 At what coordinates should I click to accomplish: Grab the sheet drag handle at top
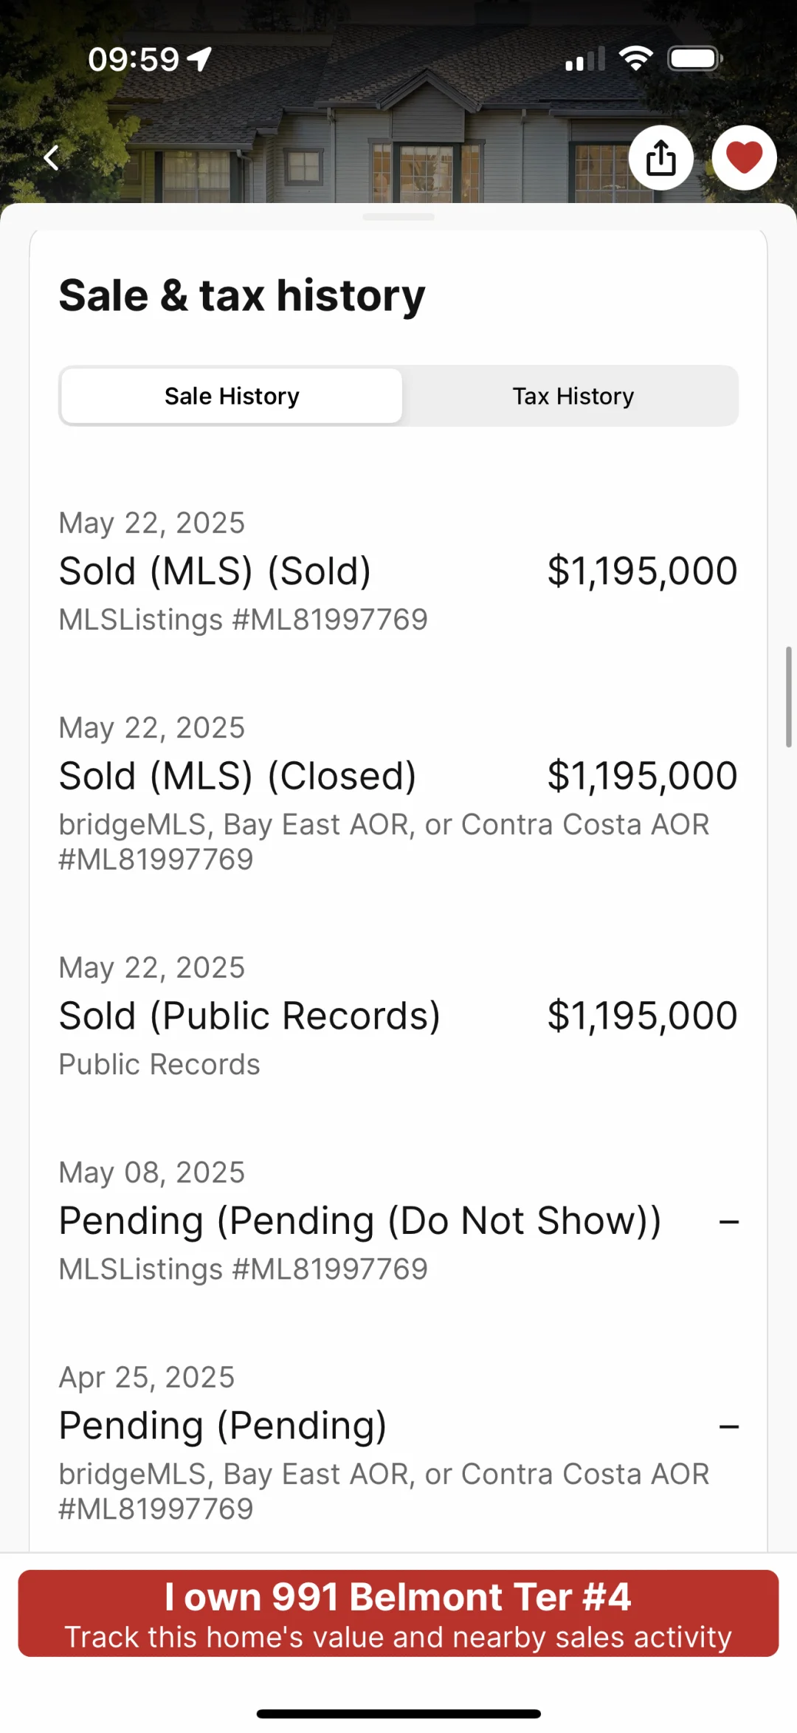pos(398,217)
